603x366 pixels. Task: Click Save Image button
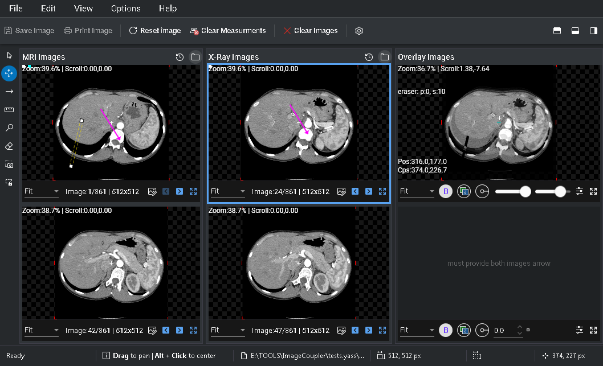pos(30,31)
